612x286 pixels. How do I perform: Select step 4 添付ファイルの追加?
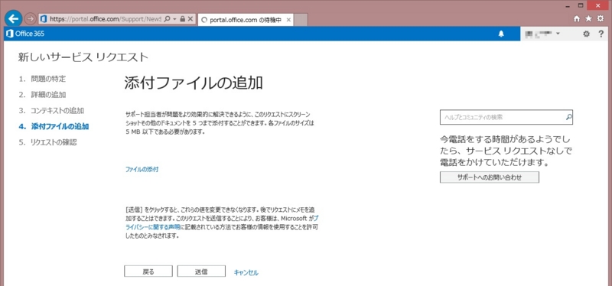pyautogui.click(x=54, y=126)
